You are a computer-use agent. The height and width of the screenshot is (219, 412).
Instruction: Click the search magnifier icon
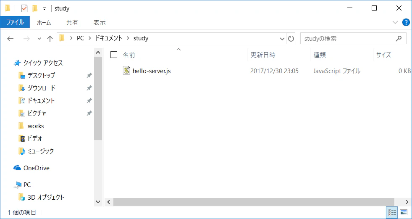pos(399,38)
